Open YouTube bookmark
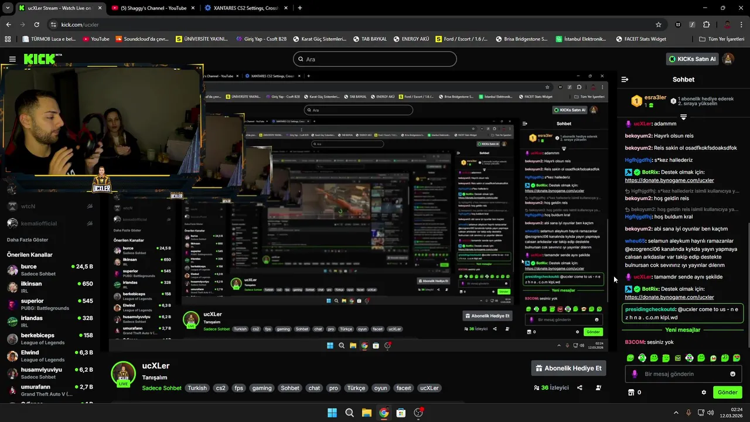Image resolution: width=750 pixels, height=422 pixels. coord(96,39)
